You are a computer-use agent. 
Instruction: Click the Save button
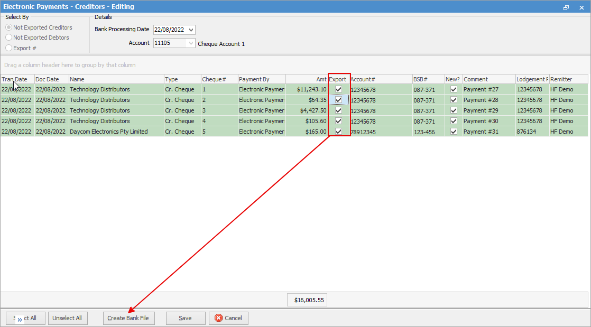186,318
